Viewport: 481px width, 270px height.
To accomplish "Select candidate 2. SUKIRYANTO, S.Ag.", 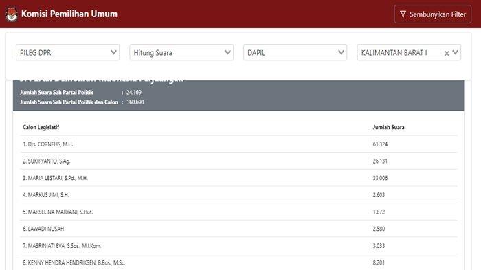I will tap(46, 161).
